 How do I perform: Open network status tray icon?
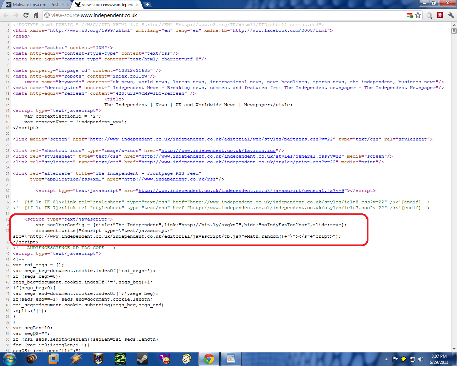[412, 359]
